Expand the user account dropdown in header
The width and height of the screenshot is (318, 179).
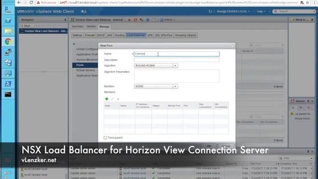click(233, 11)
